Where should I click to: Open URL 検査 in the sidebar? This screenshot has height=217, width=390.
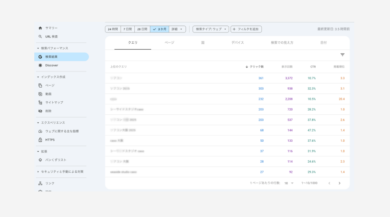point(52,36)
